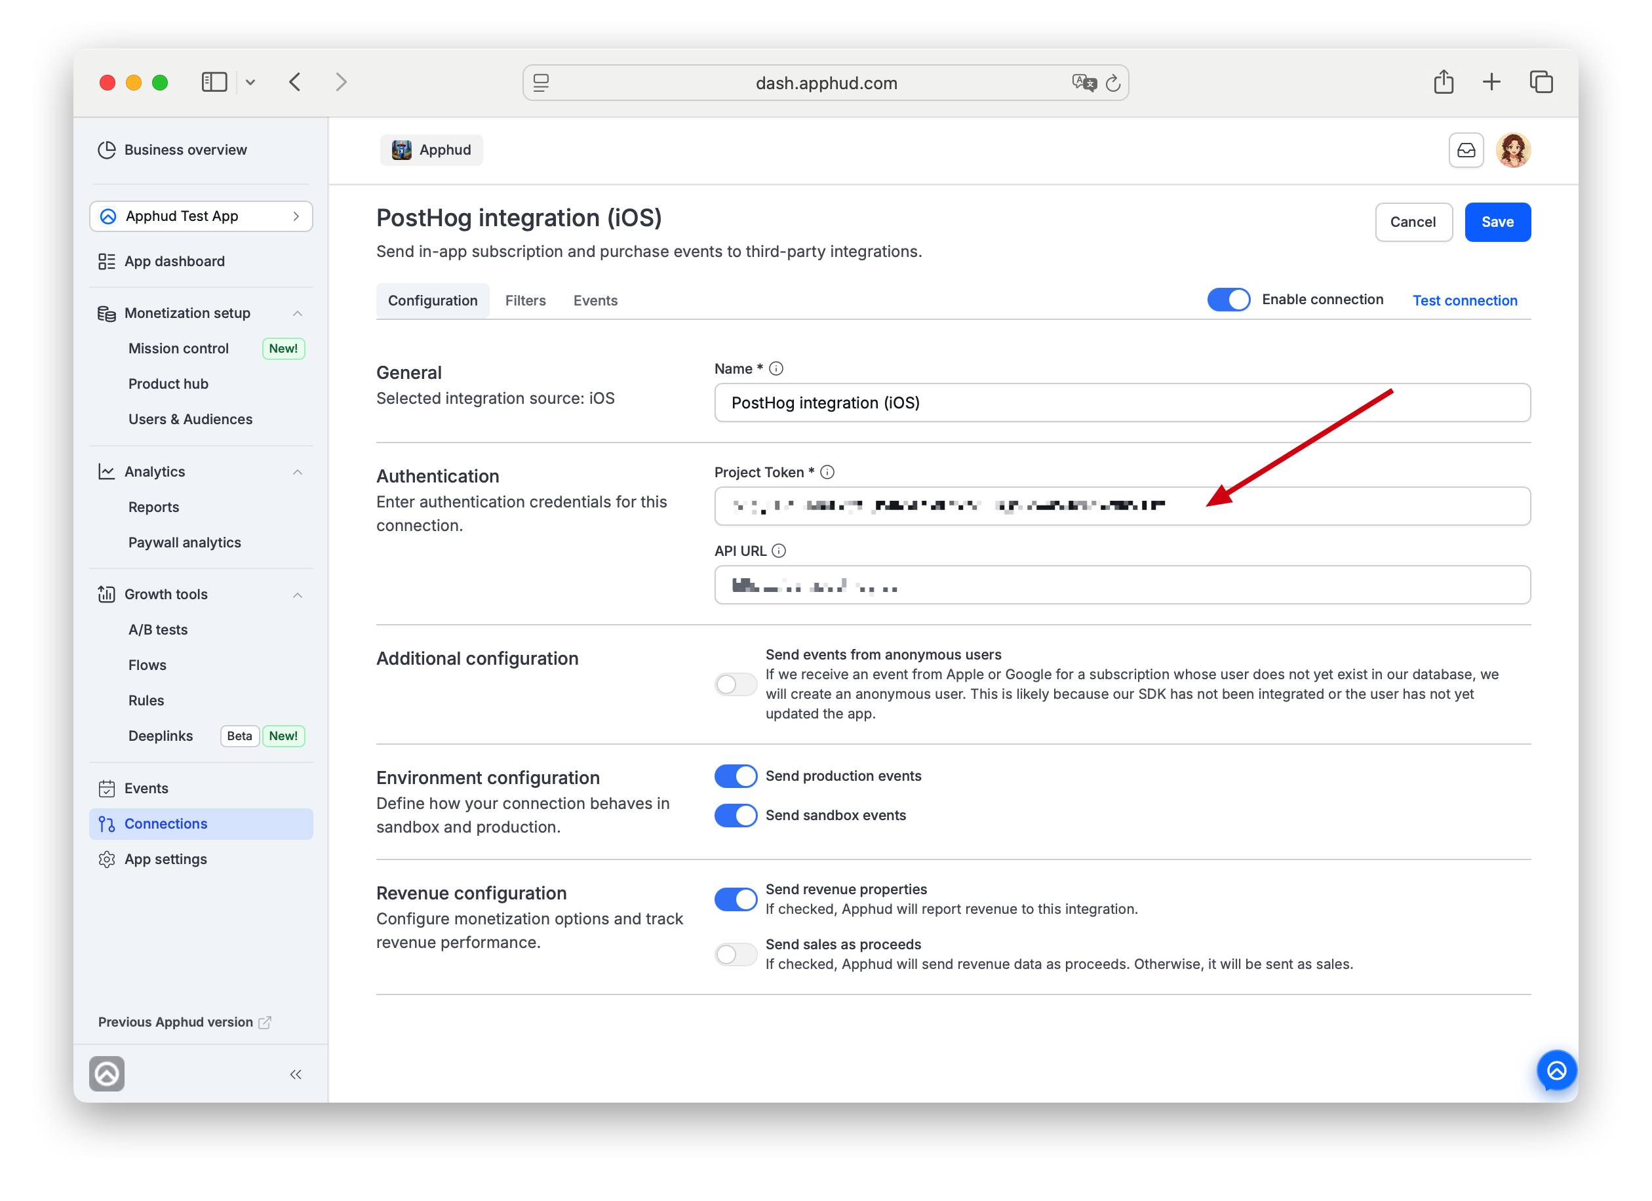
Task: Enable Send events from anonymous users
Action: pos(736,684)
